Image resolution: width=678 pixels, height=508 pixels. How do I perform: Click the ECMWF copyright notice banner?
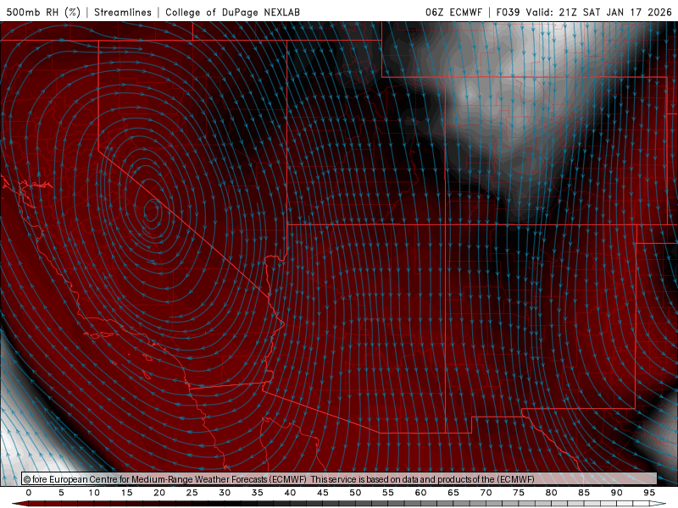340,478
